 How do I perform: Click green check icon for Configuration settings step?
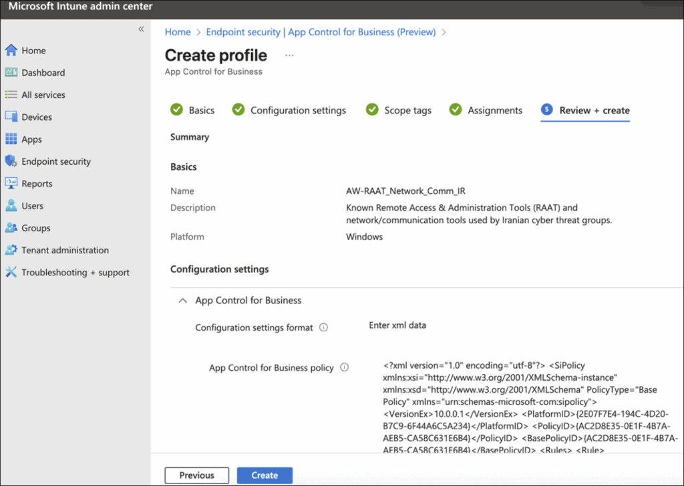(238, 109)
